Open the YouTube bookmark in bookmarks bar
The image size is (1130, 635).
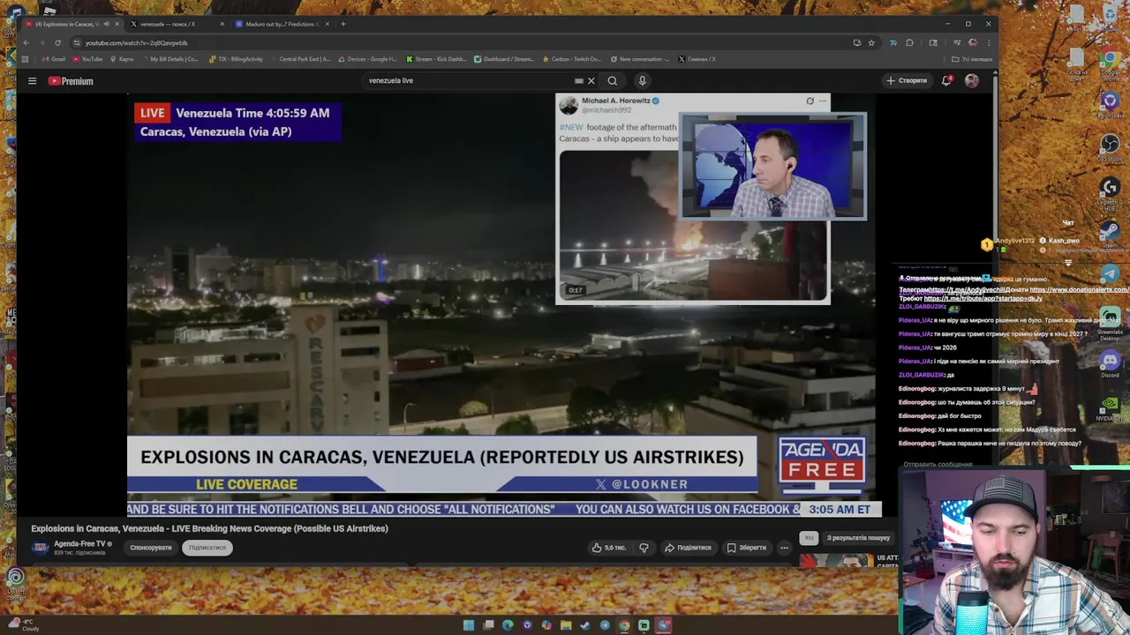tap(87, 59)
